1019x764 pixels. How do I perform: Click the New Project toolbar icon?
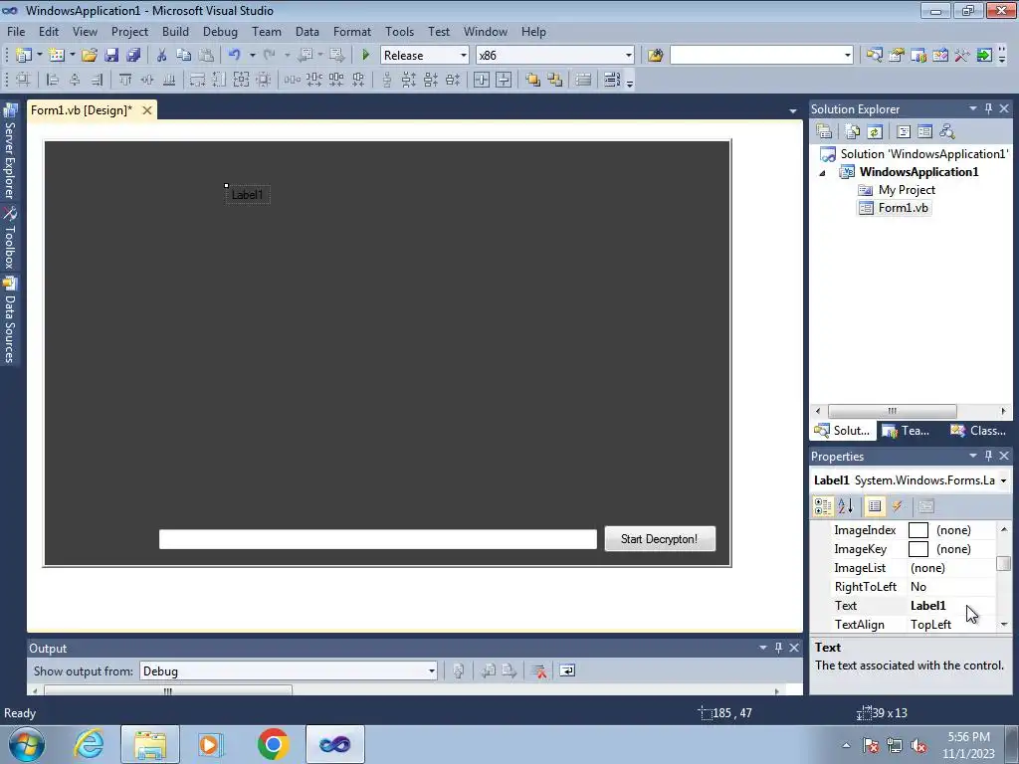point(24,56)
